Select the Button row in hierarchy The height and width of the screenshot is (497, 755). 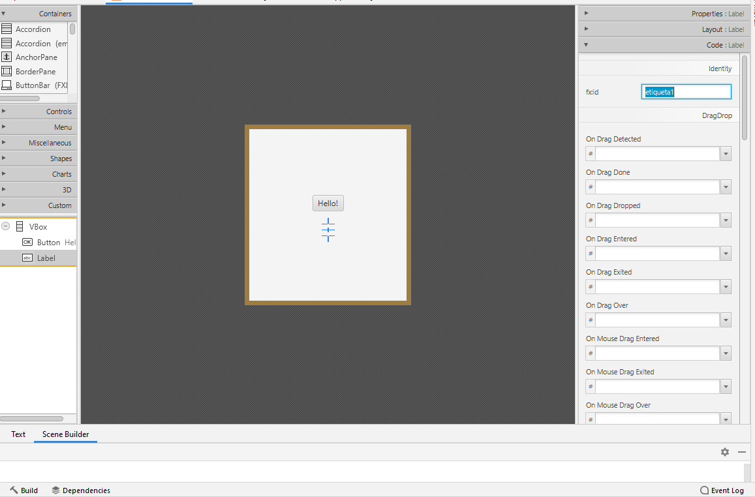[x=39, y=242]
